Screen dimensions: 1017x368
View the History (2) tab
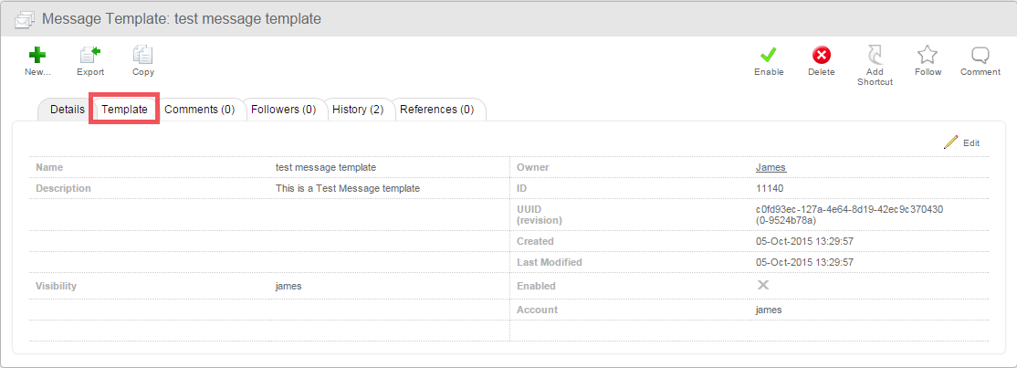[357, 110]
